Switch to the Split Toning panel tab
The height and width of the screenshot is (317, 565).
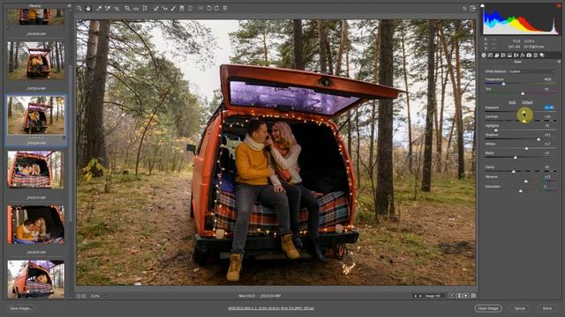[509, 55]
